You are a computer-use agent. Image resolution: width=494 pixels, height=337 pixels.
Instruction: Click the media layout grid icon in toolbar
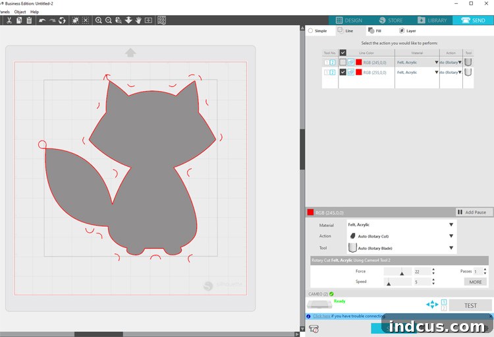click(161, 20)
